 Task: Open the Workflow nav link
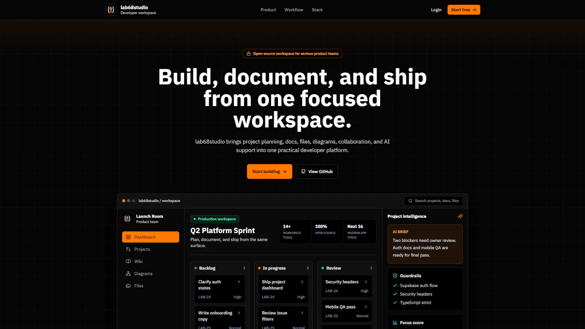coord(294,10)
